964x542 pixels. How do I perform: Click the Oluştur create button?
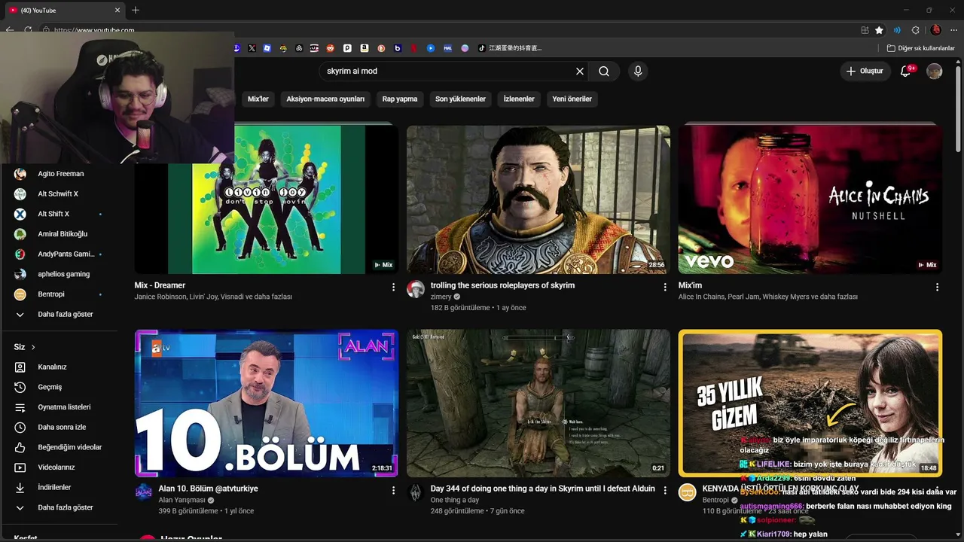pyautogui.click(x=865, y=72)
